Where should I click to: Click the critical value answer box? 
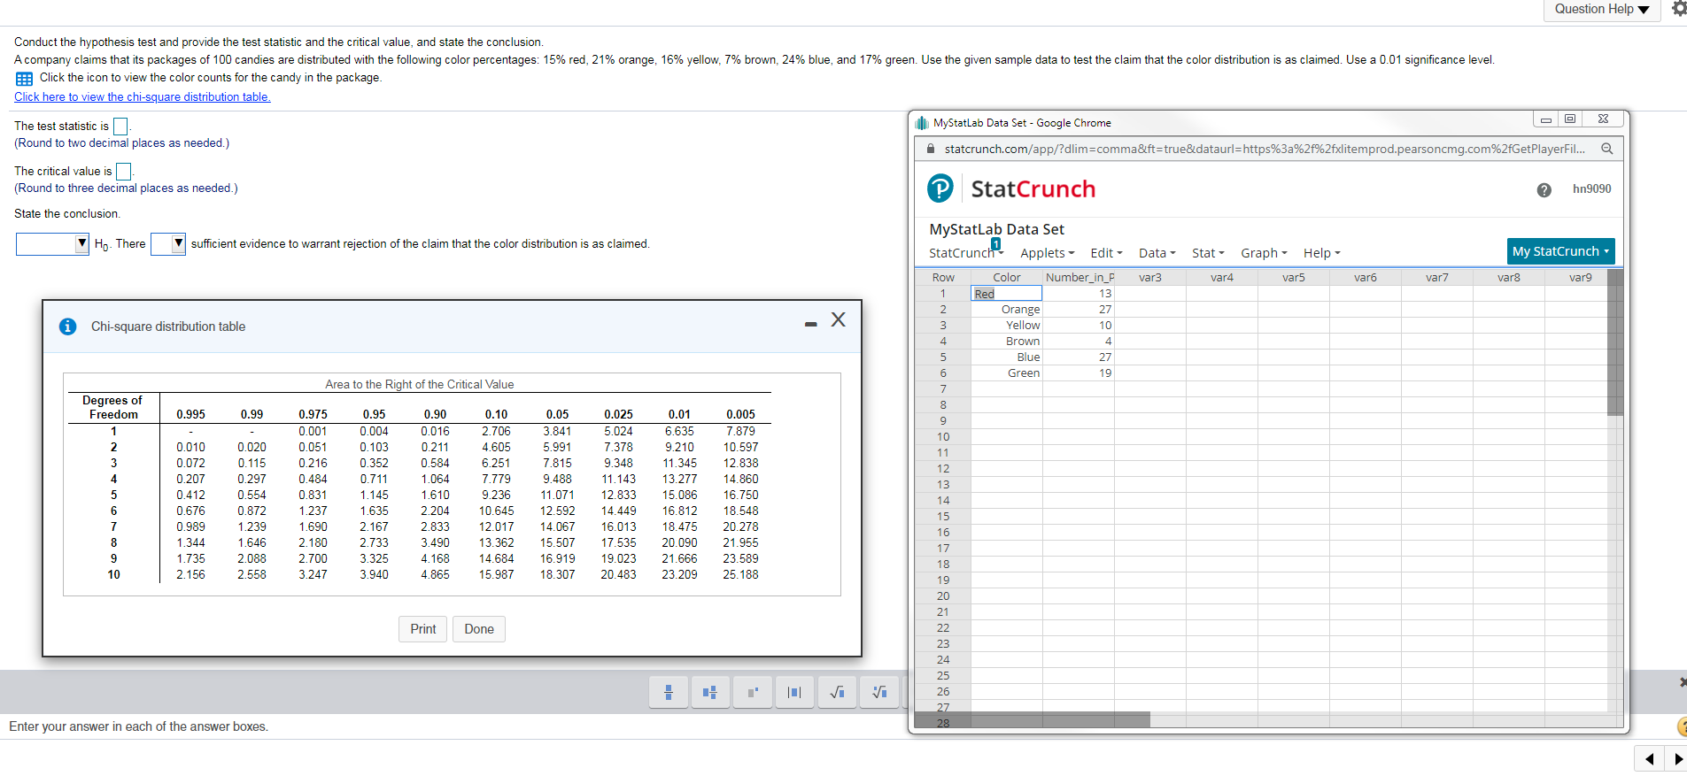pos(124,172)
